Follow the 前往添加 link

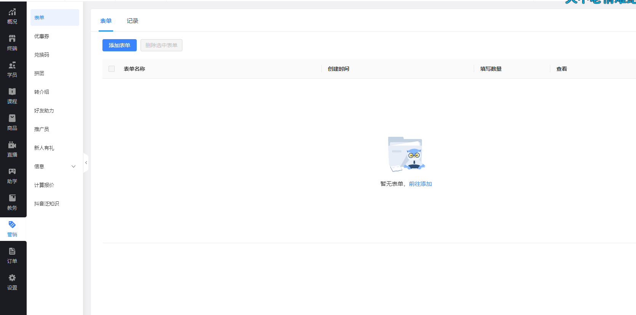pos(420,184)
